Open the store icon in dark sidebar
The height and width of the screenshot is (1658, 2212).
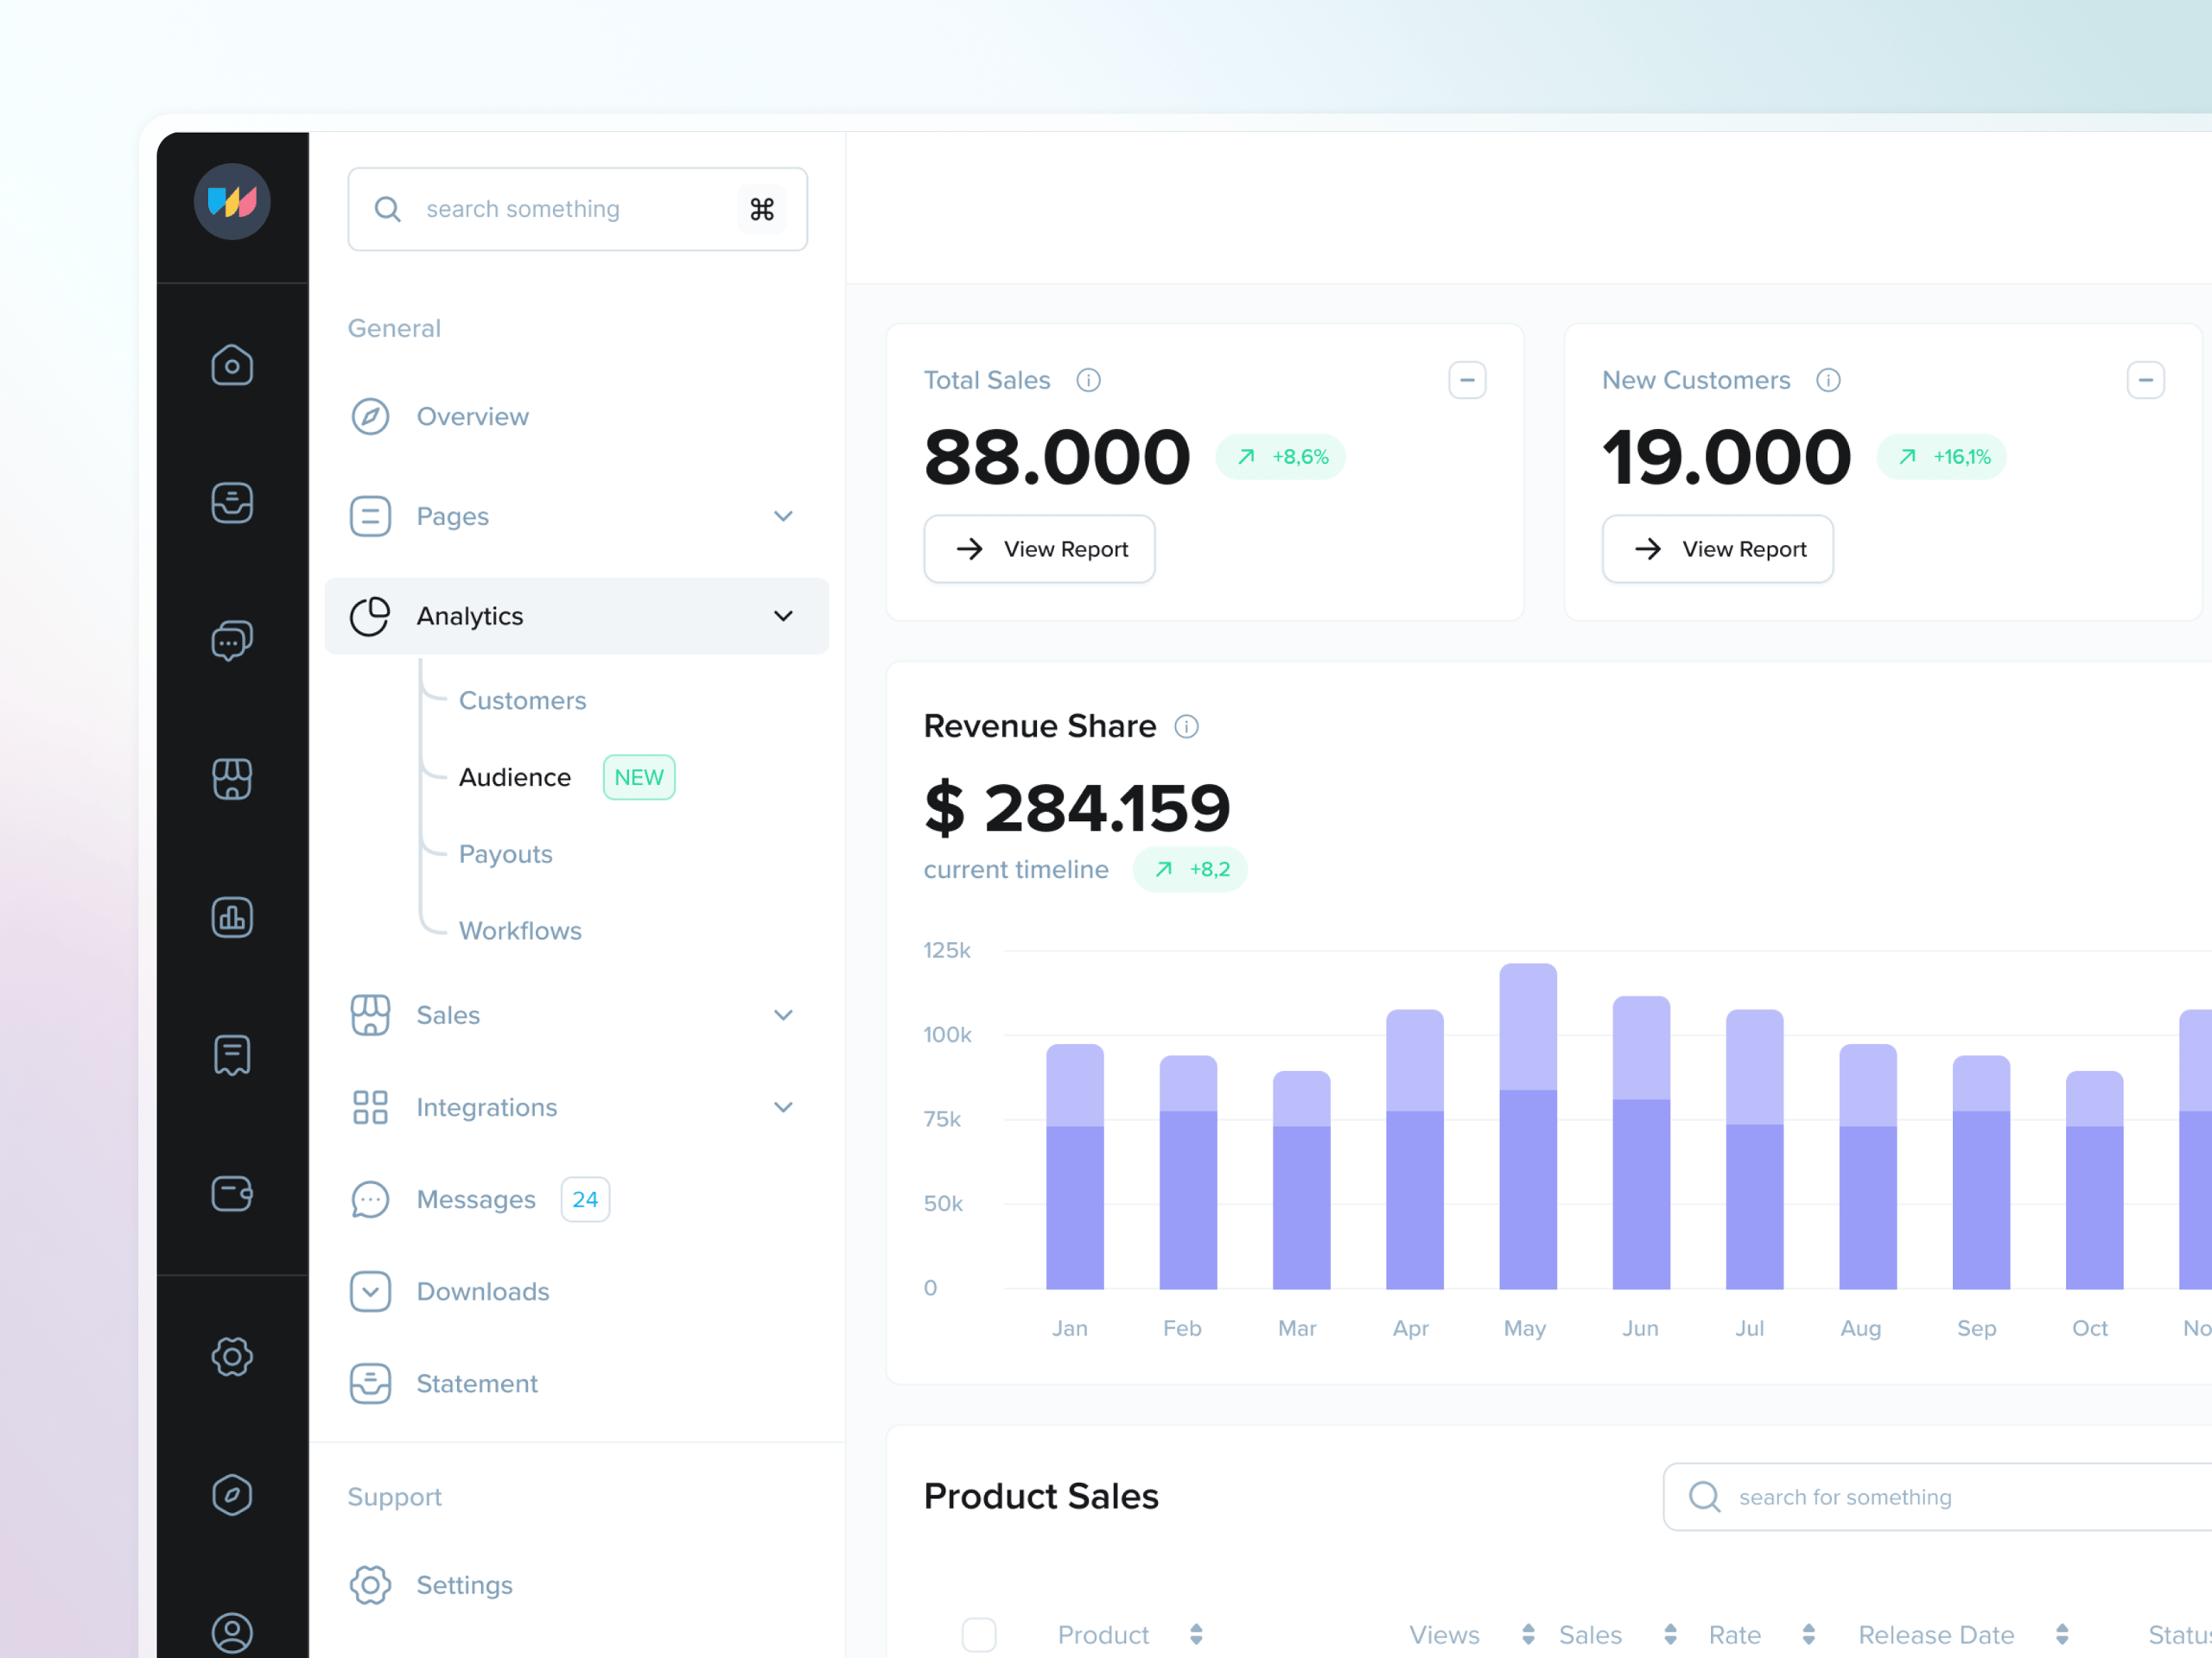click(x=232, y=779)
